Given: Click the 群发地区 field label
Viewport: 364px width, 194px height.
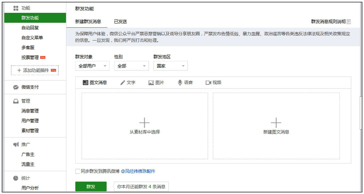Looking at the screenshot, I should click(162, 57).
